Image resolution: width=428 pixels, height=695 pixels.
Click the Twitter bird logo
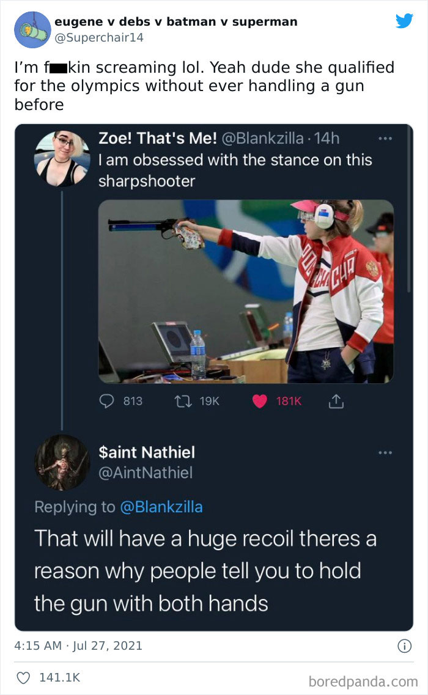coord(405,20)
